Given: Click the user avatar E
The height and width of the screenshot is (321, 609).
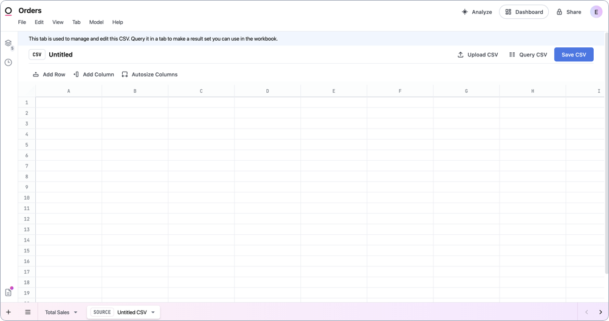Looking at the screenshot, I should (x=596, y=12).
